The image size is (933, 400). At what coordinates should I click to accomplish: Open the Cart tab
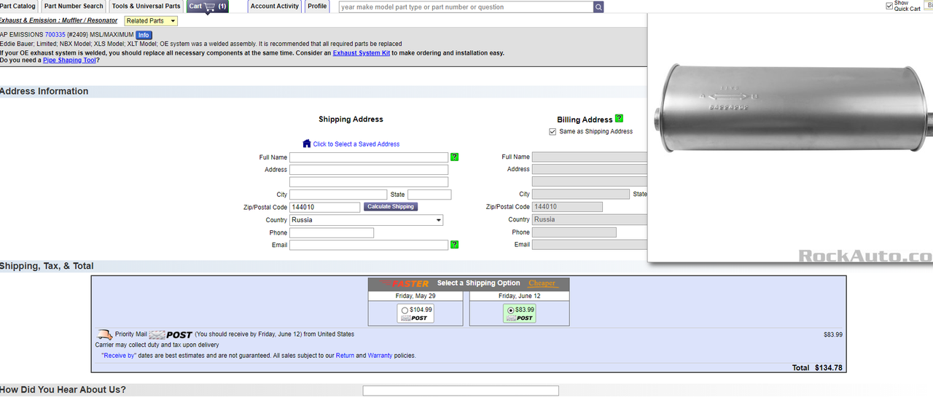point(207,6)
